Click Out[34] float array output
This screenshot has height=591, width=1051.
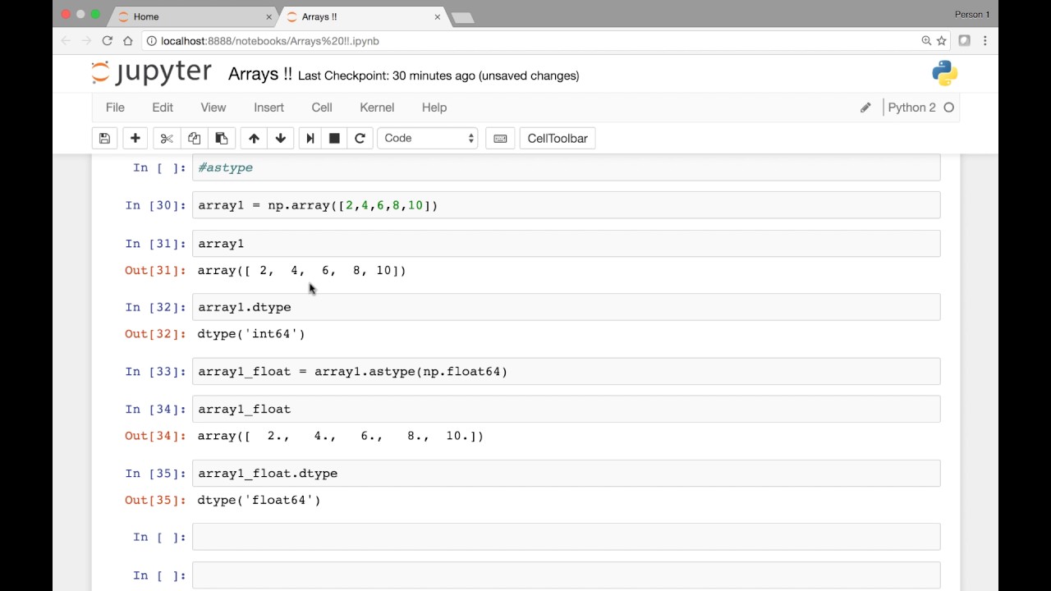340,436
